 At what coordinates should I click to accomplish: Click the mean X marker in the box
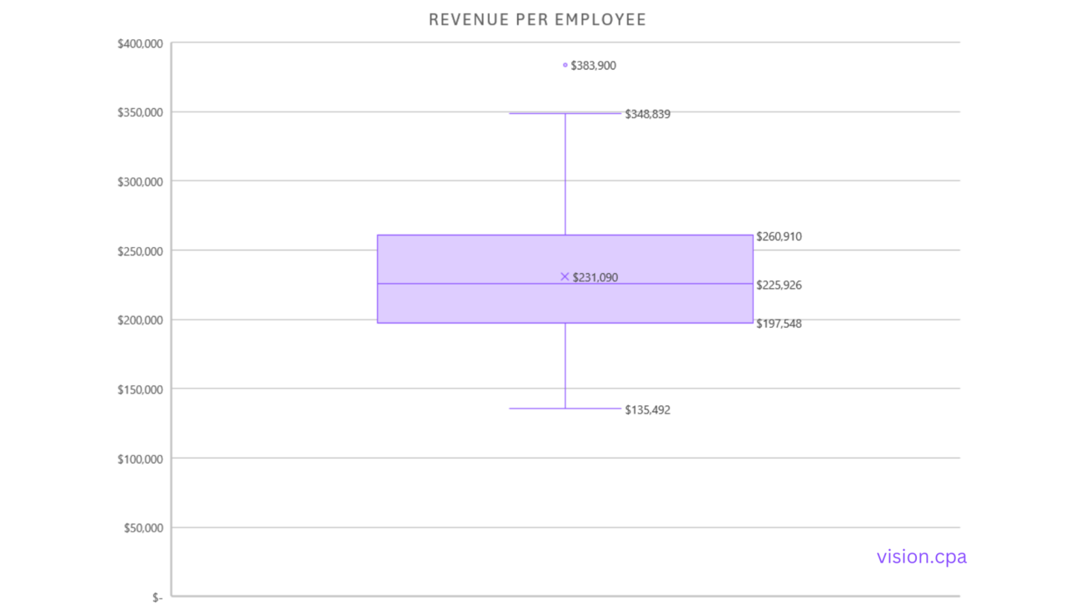[565, 276]
